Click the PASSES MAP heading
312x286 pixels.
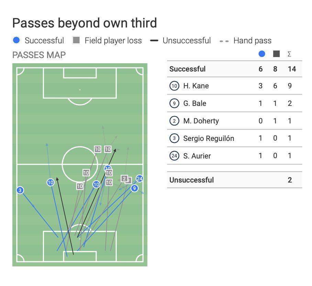tap(39, 55)
